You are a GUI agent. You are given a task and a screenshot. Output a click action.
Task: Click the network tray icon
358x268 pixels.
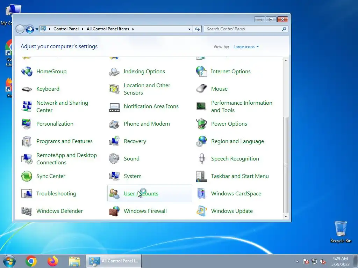(x=314, y=261)
